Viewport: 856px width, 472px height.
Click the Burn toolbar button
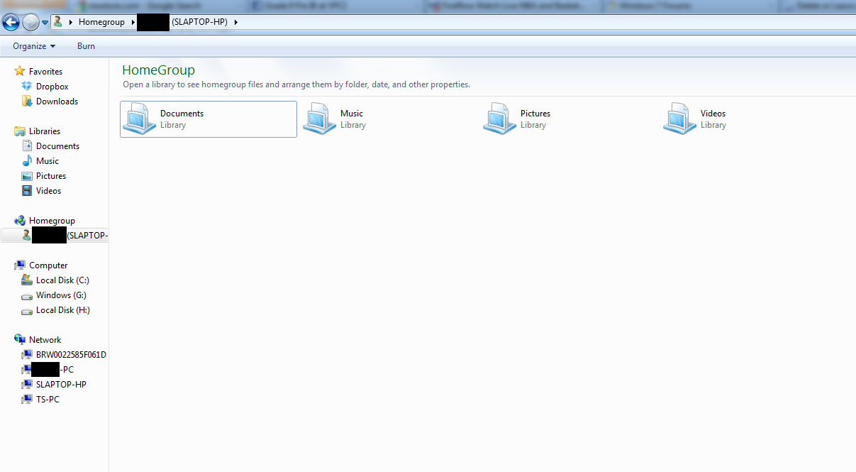[86, 46]
